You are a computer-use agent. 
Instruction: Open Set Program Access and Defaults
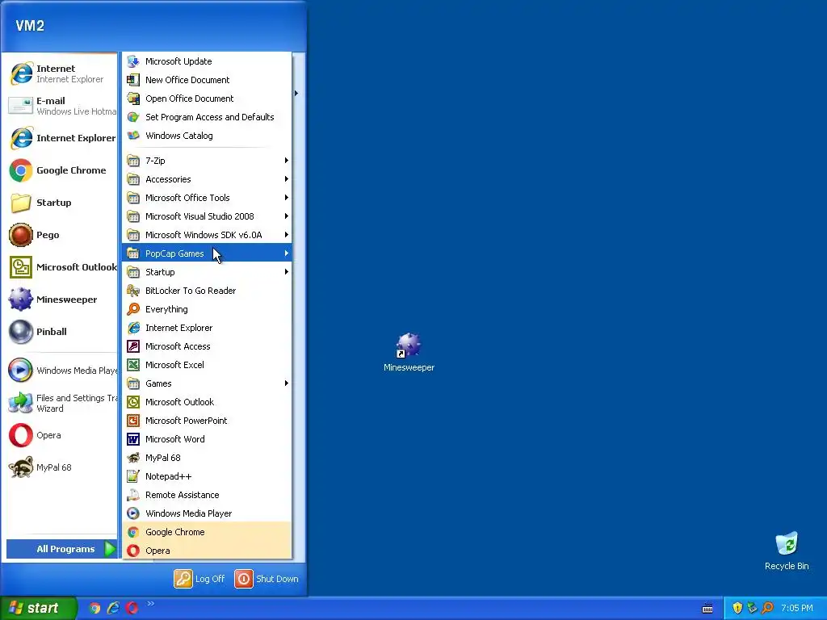pos(206,117)
